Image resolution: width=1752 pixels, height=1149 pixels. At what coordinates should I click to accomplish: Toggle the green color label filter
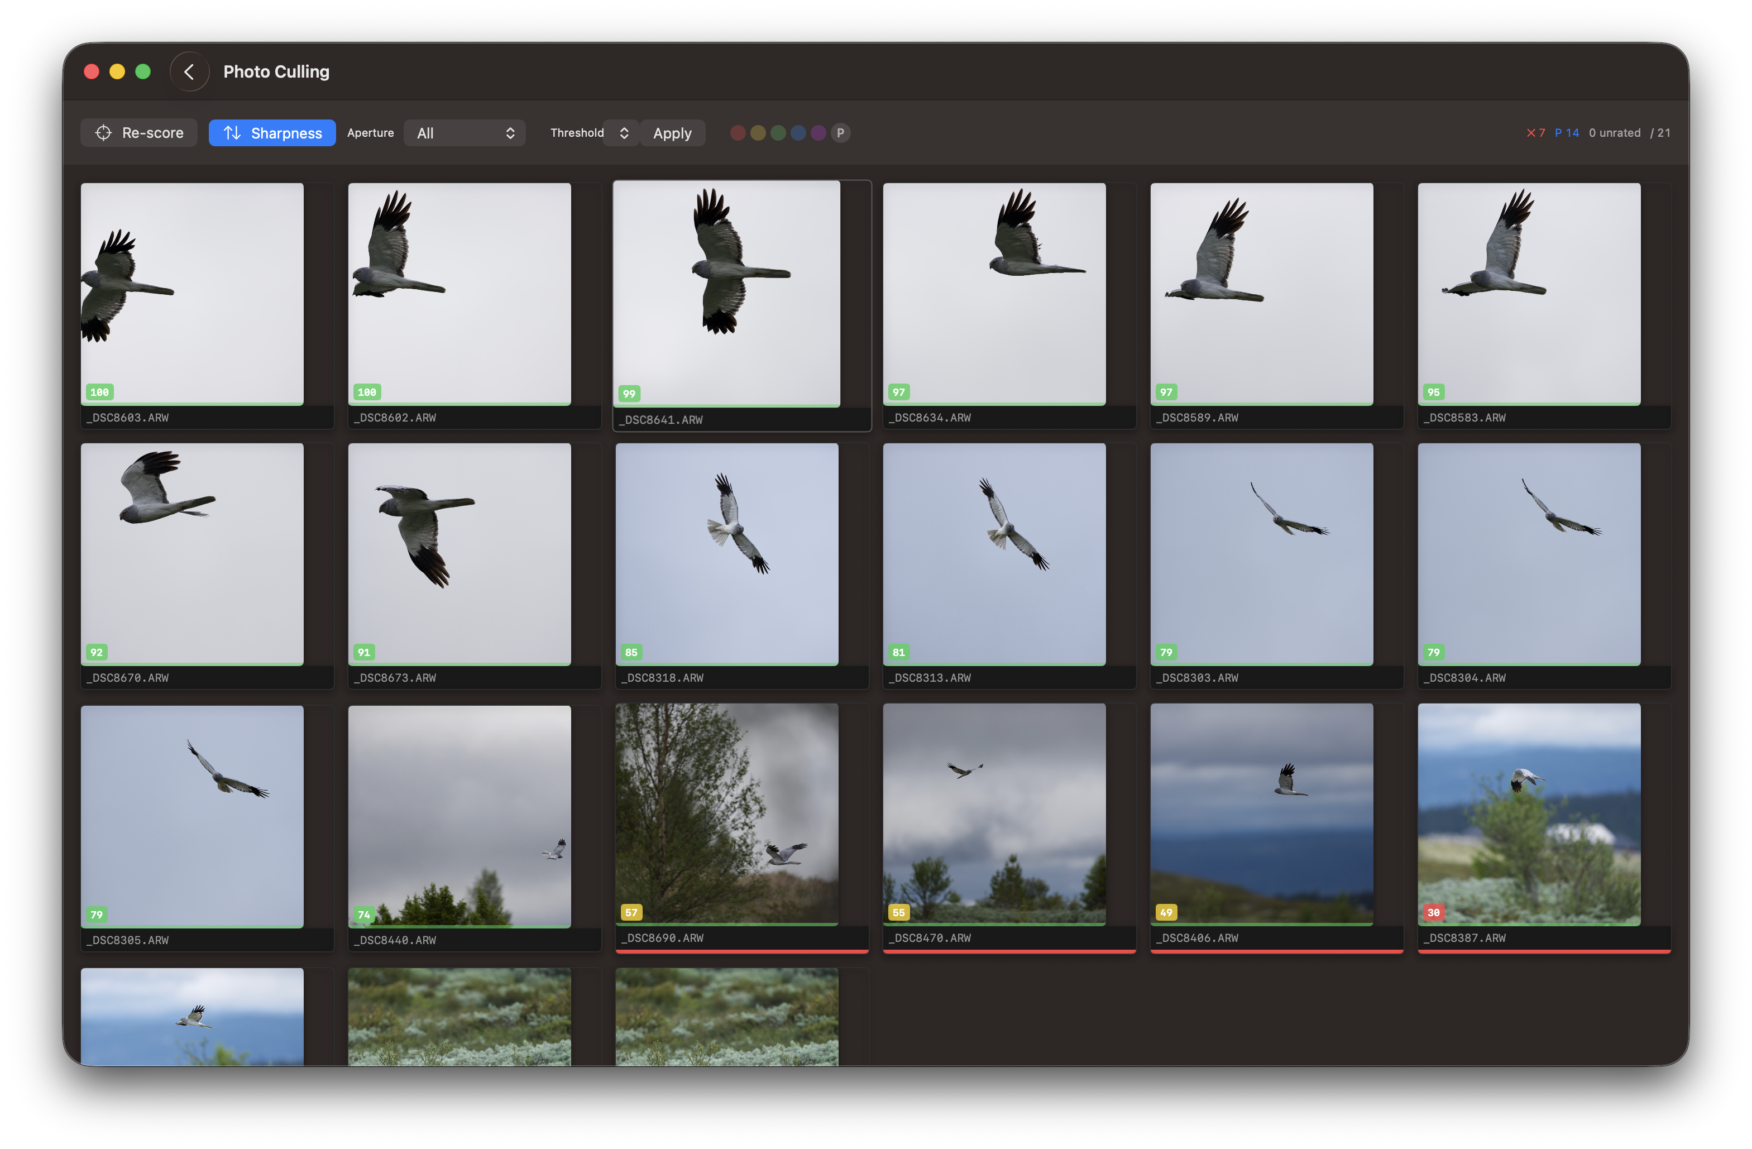click(x=778, y=132)
